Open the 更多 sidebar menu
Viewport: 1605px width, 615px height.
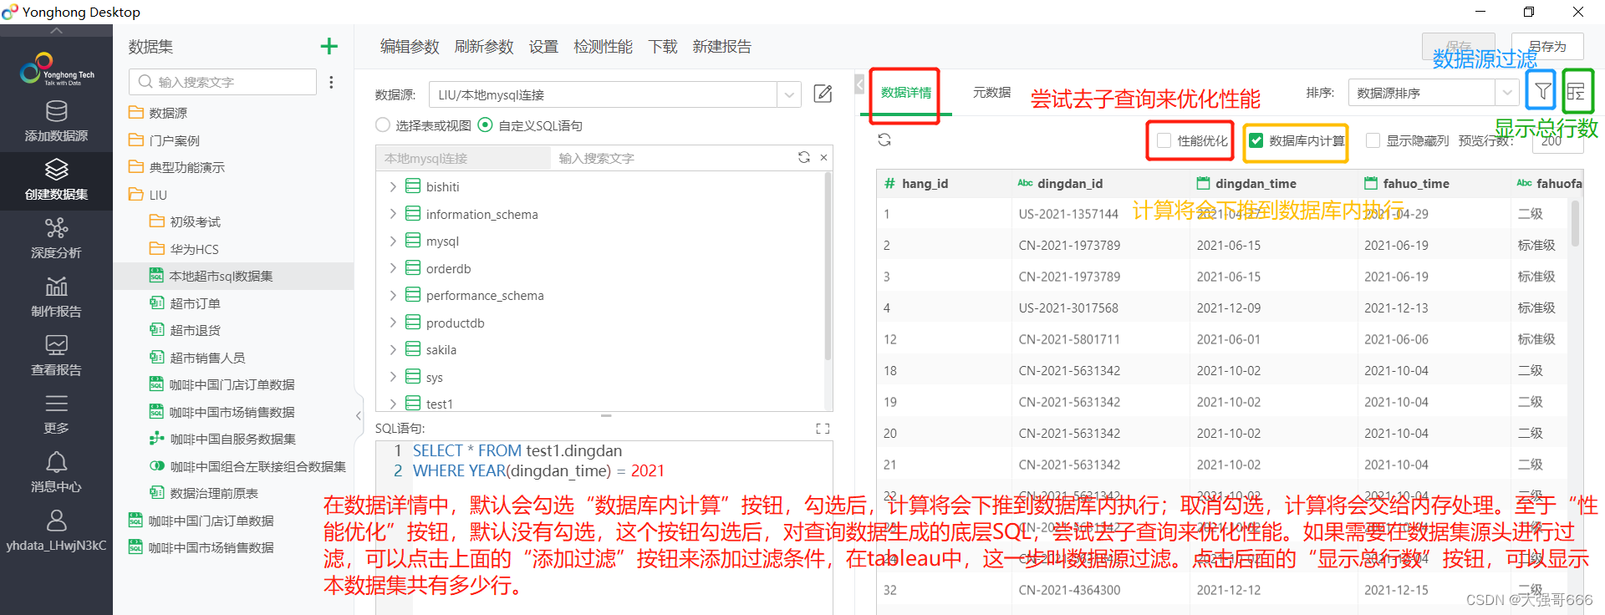[x=56, y=414]
